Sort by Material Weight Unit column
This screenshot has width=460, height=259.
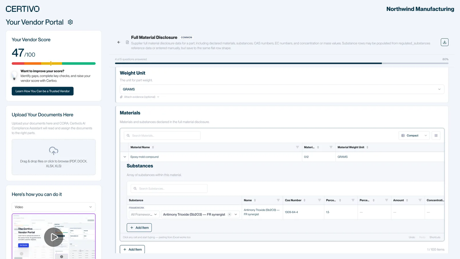click(x=367, y=147)
